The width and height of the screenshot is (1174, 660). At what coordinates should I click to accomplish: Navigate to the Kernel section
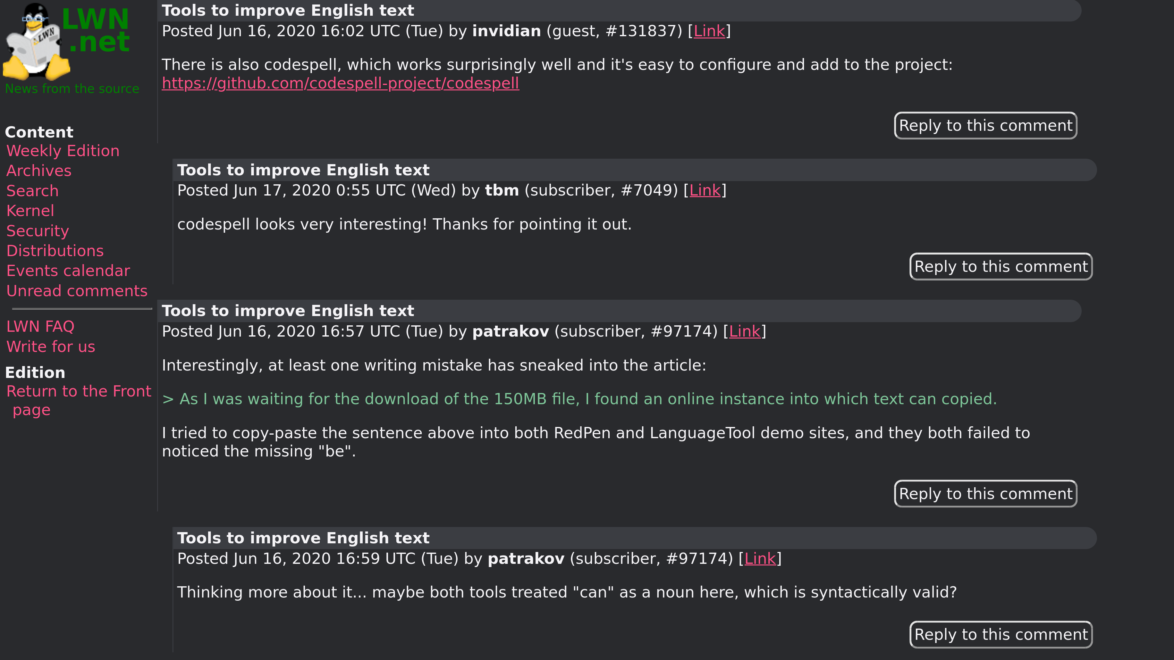coord(30,211)
